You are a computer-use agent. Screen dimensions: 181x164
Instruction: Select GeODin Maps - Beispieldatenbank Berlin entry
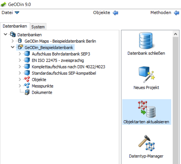click(60, 41)
